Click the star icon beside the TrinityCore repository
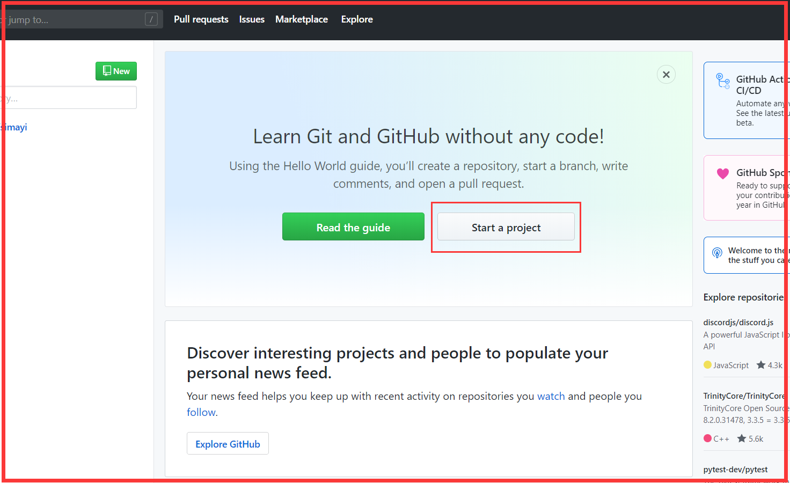790x483 pixels. 742,438
